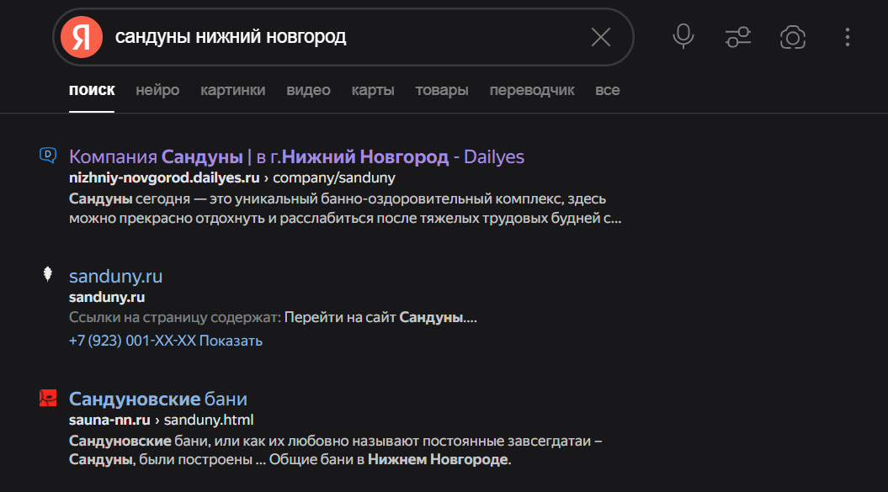888x492 pixels.
Task: Click the sanduny.ru result favicon
Action: [x=48, y=274]
